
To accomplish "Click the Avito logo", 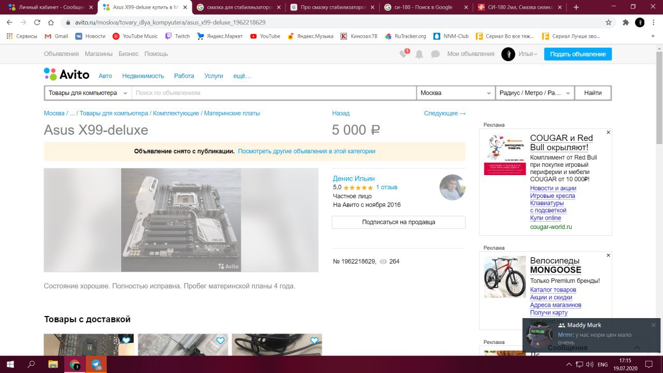I will [x=67, y=75].
